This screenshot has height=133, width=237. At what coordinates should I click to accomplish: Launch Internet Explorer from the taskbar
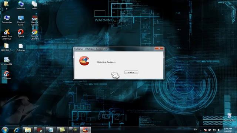(16, 130)
